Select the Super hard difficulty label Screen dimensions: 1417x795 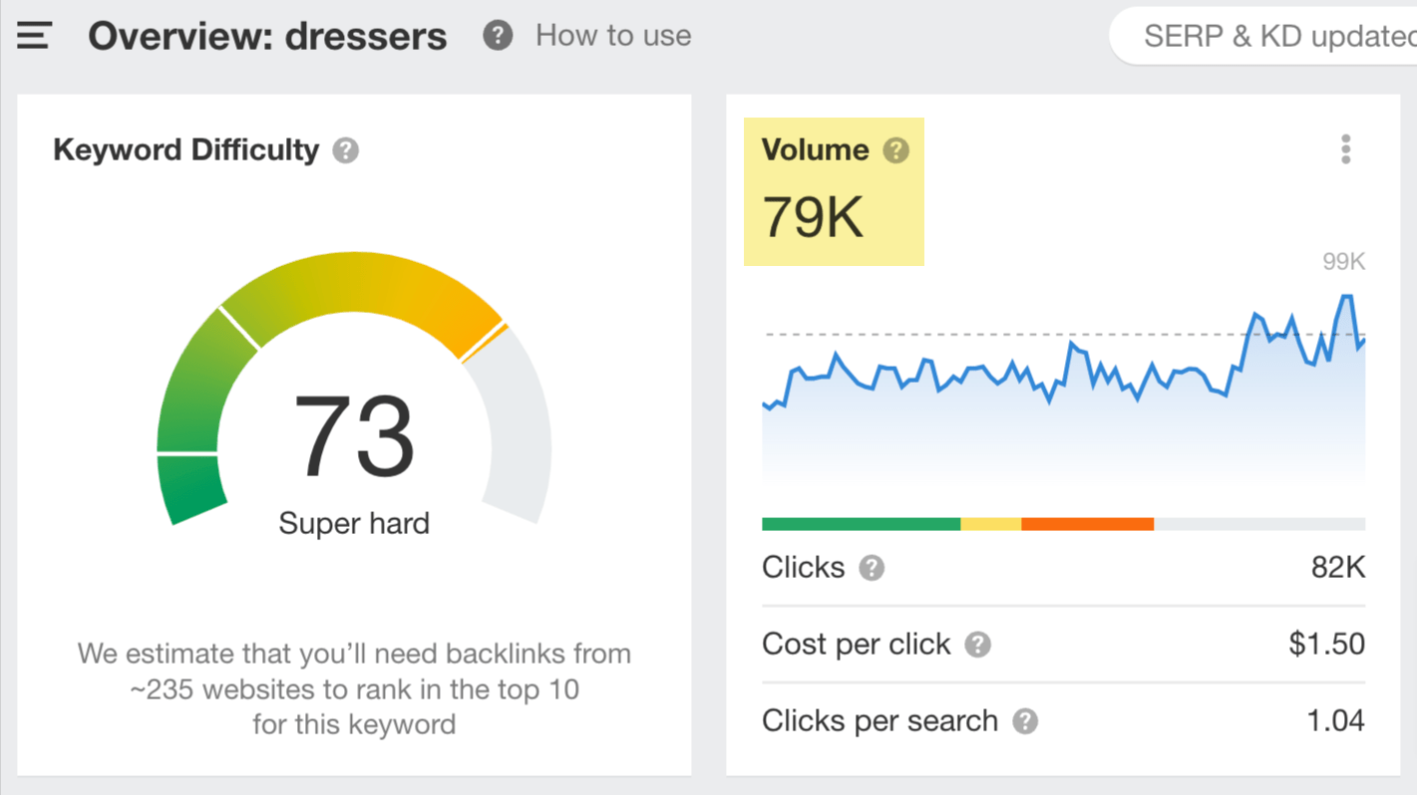(354, 523)
